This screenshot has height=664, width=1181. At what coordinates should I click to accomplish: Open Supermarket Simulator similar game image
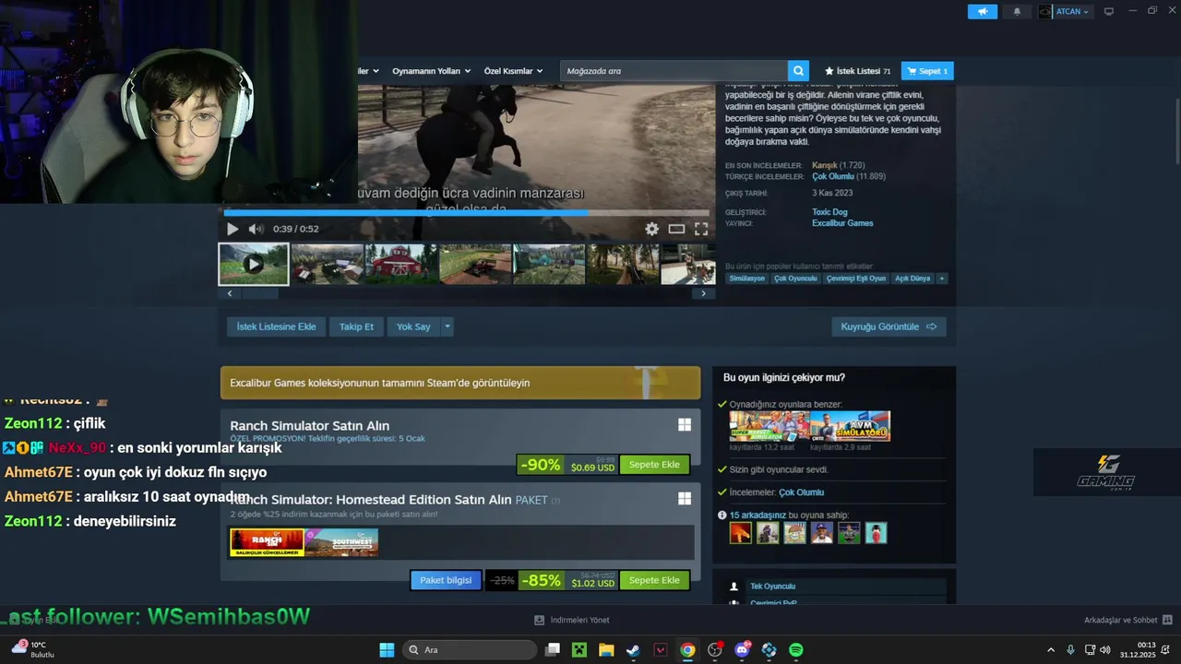click(769, 426)
